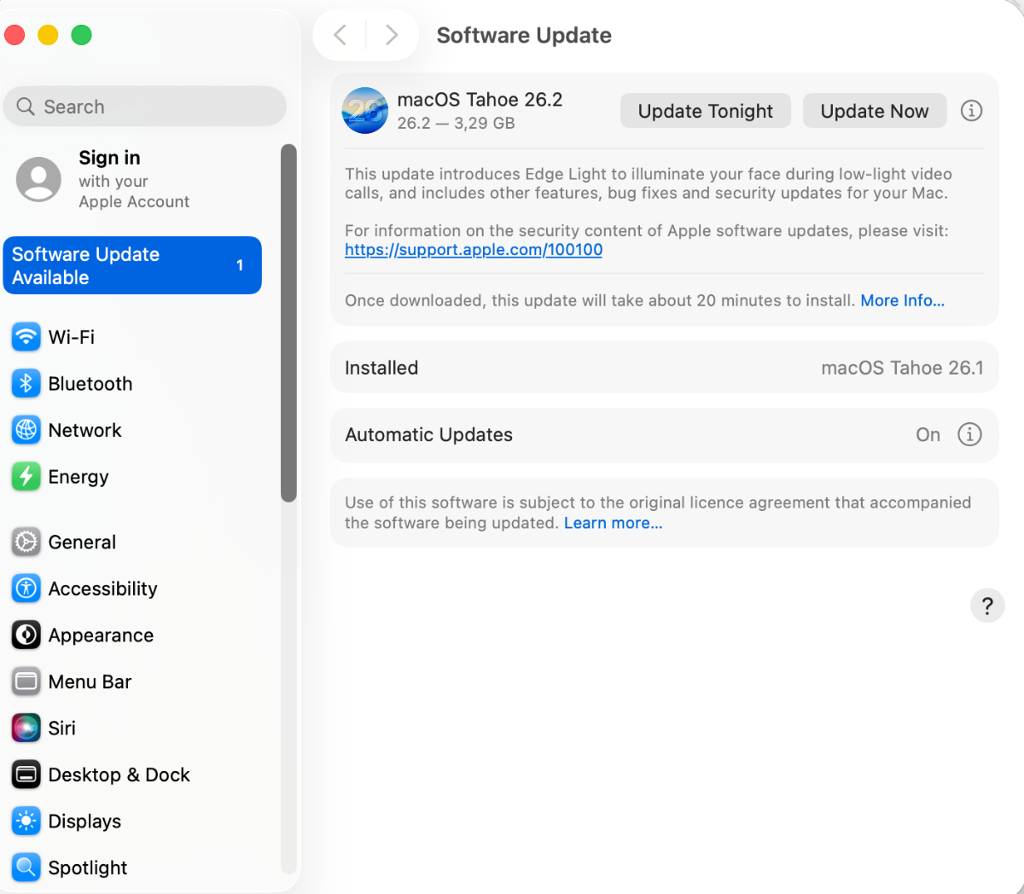Click the Update Tonight button
Image resolution: width=1024 pixels, height=894 pixels.
point(706,111)
